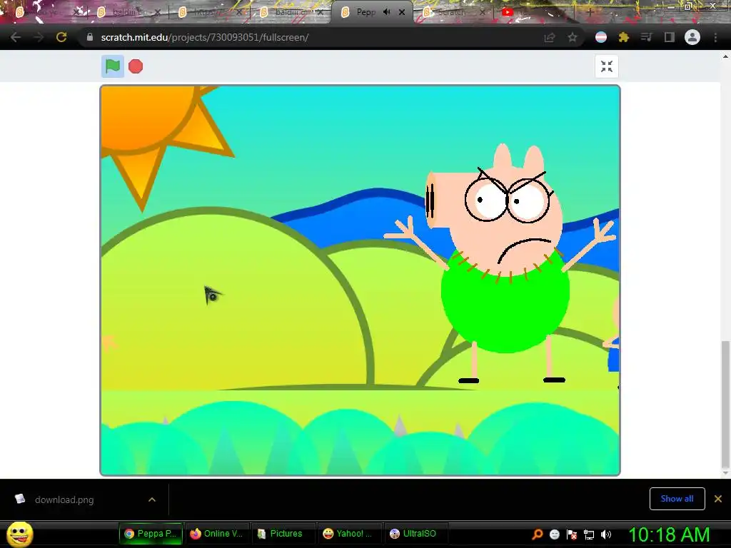The width and height of the screenshot is (731, 548).
Task: Open Yahoo! taskbar button
Action: (x=348, y=534)
